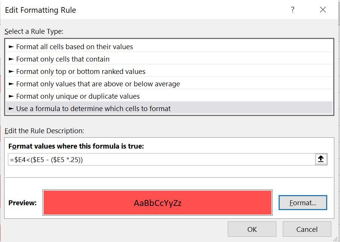Confirm the rule with OK
The width and height of the screenshot is (340, 242).
coord(252,229)
